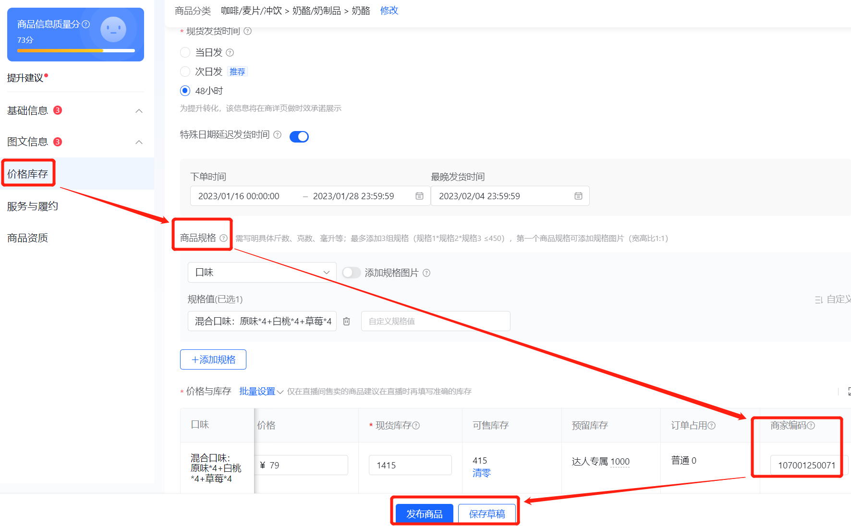The height and width of the screenshot is (526, 851).
Task: Click the 发布商品 button
Action: pyautogui.click(x=424, y=514)
